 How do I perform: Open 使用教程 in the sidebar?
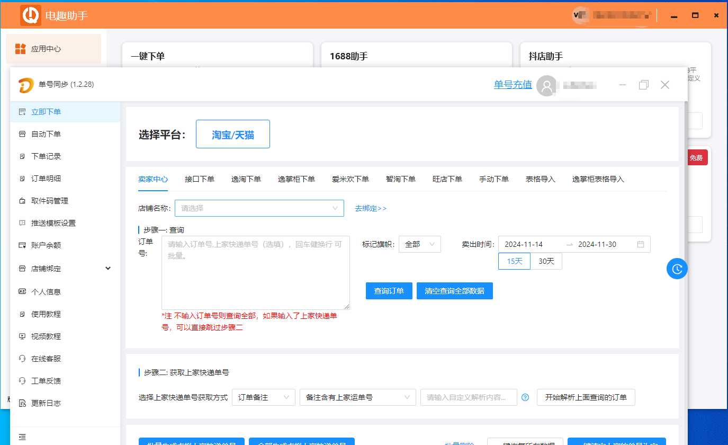click(65, 314)
